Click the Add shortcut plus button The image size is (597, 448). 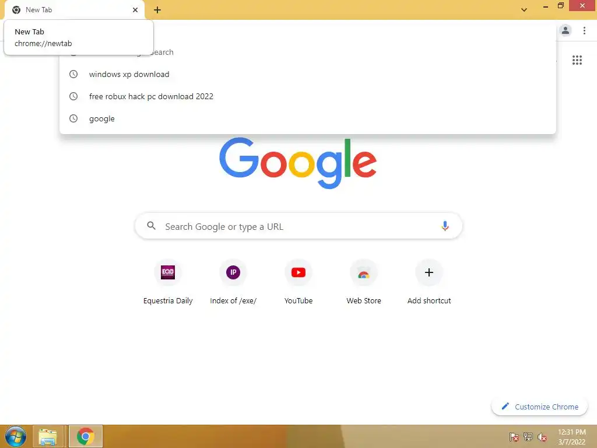click(x=429, y=272)
